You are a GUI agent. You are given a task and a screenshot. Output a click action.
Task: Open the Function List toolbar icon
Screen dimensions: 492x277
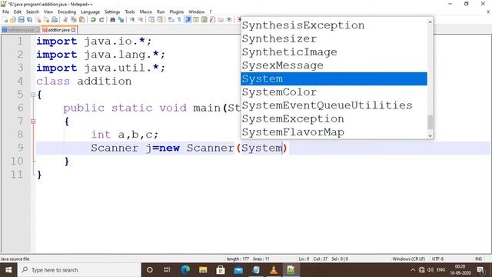[212, 19]
